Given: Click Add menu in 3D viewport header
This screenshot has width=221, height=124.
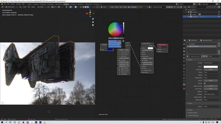Looking at the screenshot, I should click(x=29, y=7).
